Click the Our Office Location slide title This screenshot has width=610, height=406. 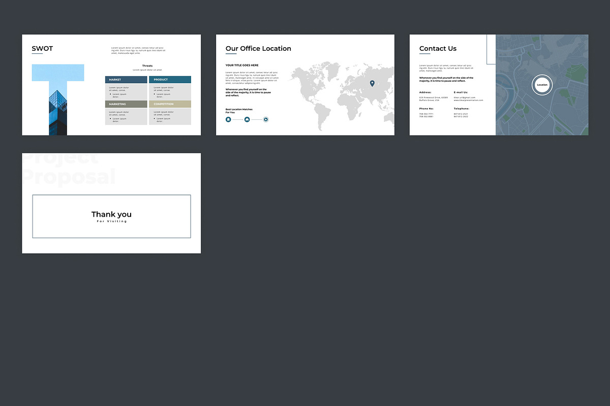pyautogui.click(x=258, y=49)
